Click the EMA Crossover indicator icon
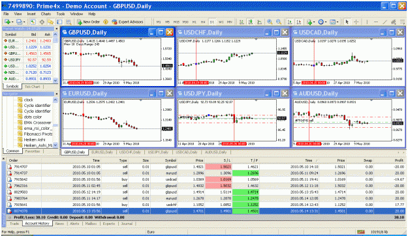Image resolution: width=408 pixels, height=236 pixels. click(20, 123)
